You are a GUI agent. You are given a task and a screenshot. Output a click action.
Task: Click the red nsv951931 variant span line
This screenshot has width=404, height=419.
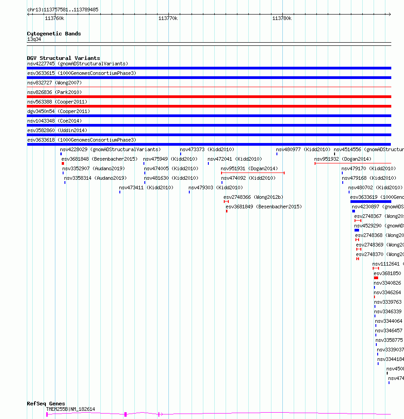click(253, 173)
